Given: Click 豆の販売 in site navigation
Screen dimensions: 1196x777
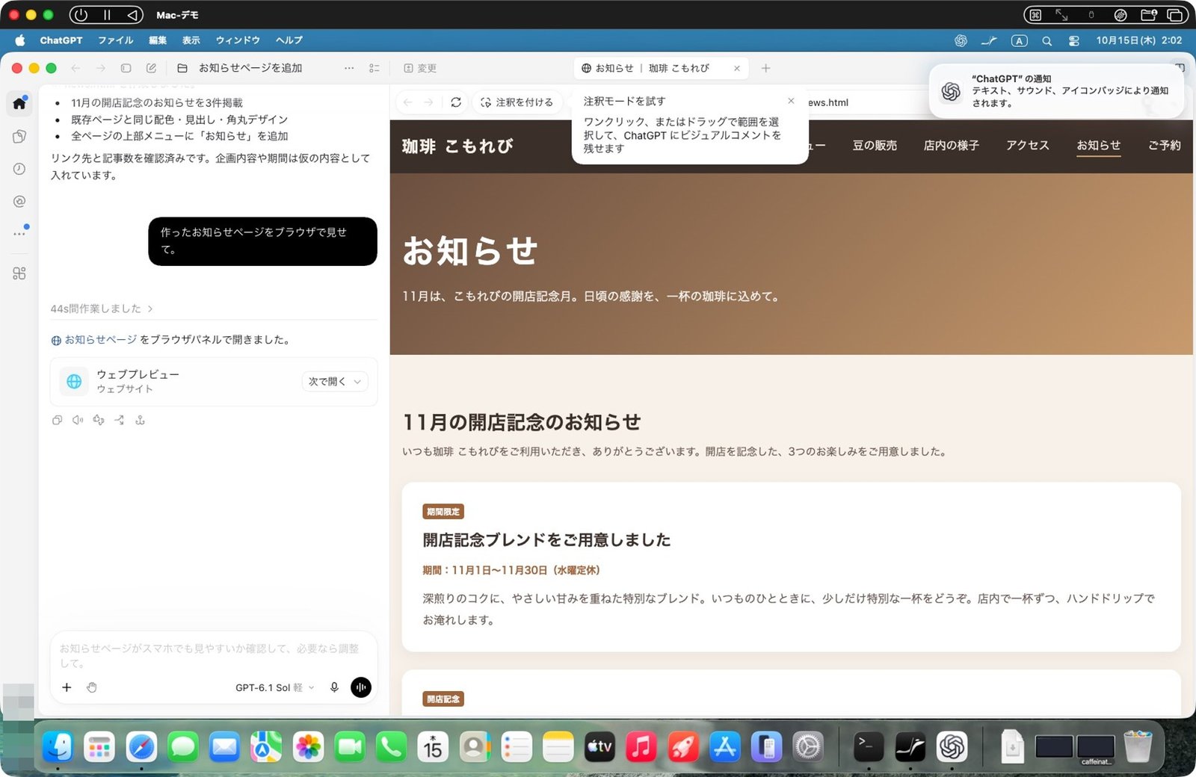Looking at the screenshot, I should [x=875, y=146].
